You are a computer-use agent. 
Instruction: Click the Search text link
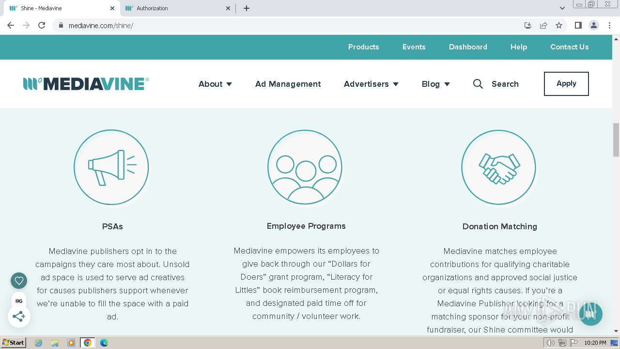(505, 84)
